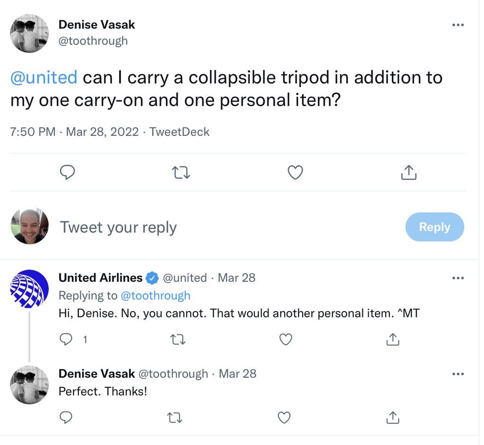Retweet the United Airlines reply
The width and height of the screenshot is (484, 445).
pos(178,340)
